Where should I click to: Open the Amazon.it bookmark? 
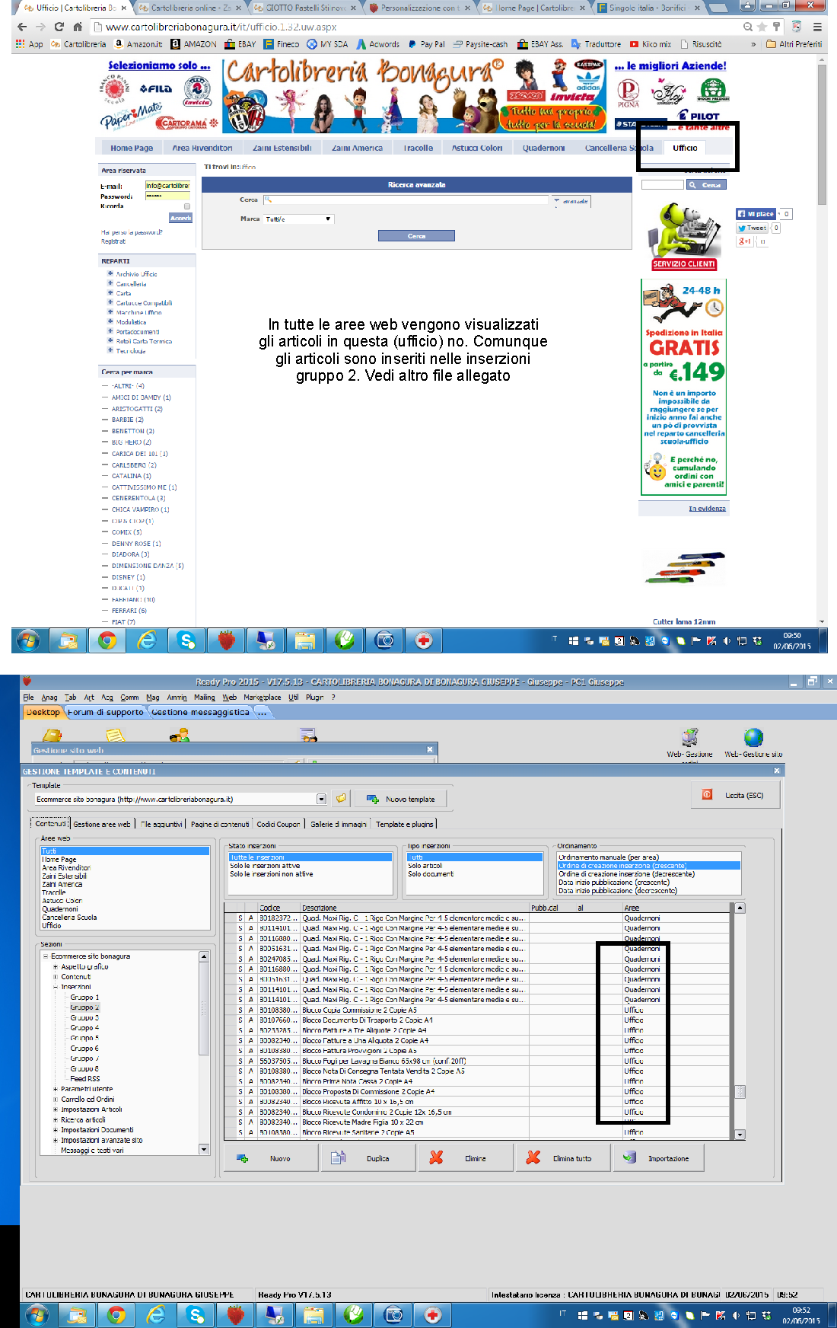(138, 44)
